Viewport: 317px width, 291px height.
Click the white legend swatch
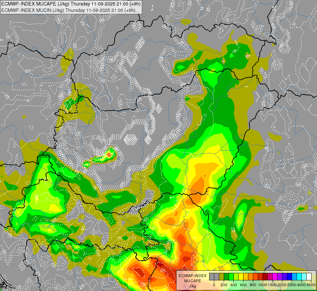coord(309,277)
